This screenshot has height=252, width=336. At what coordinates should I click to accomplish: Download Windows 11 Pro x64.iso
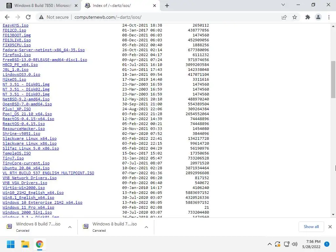(29, 208)
